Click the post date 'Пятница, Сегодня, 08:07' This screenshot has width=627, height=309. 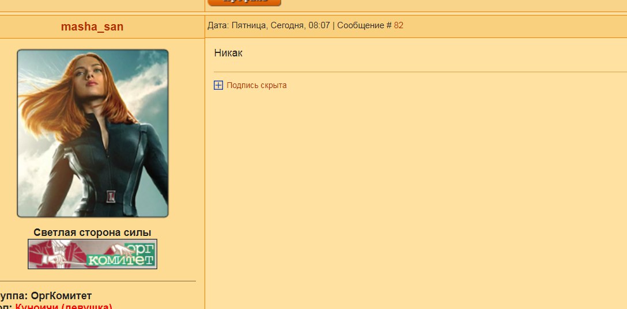281,25
